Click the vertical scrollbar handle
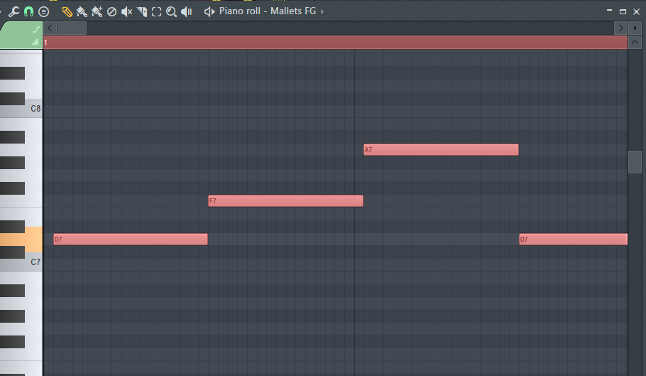646x376 pixels. (635, 162)
